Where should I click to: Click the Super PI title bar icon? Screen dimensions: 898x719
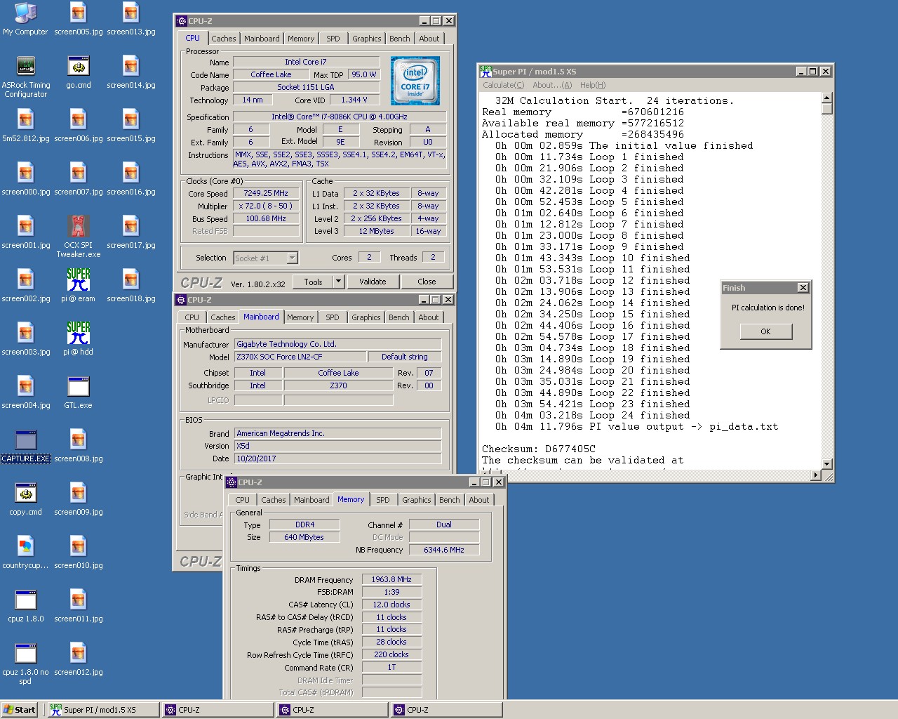click(x=485, y=72)
